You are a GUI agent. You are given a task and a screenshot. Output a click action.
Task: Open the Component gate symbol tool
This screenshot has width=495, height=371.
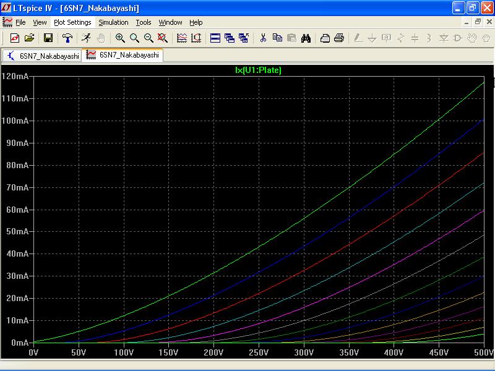pyautogui.click(x=458, y=38)
